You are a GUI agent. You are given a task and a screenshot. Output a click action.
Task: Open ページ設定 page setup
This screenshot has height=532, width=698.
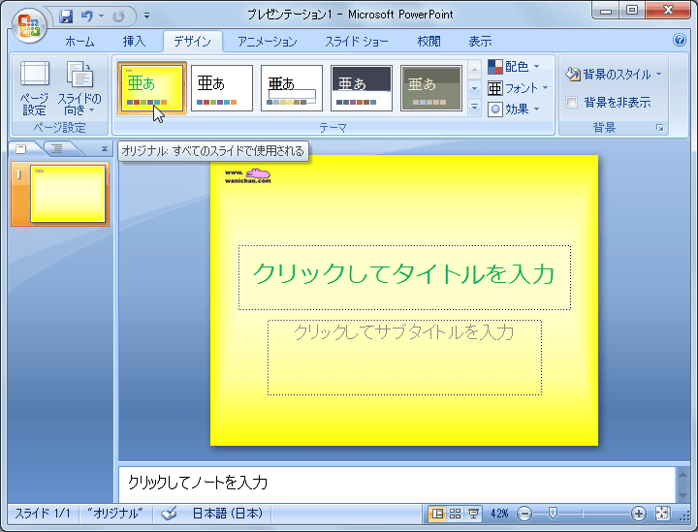35,88
